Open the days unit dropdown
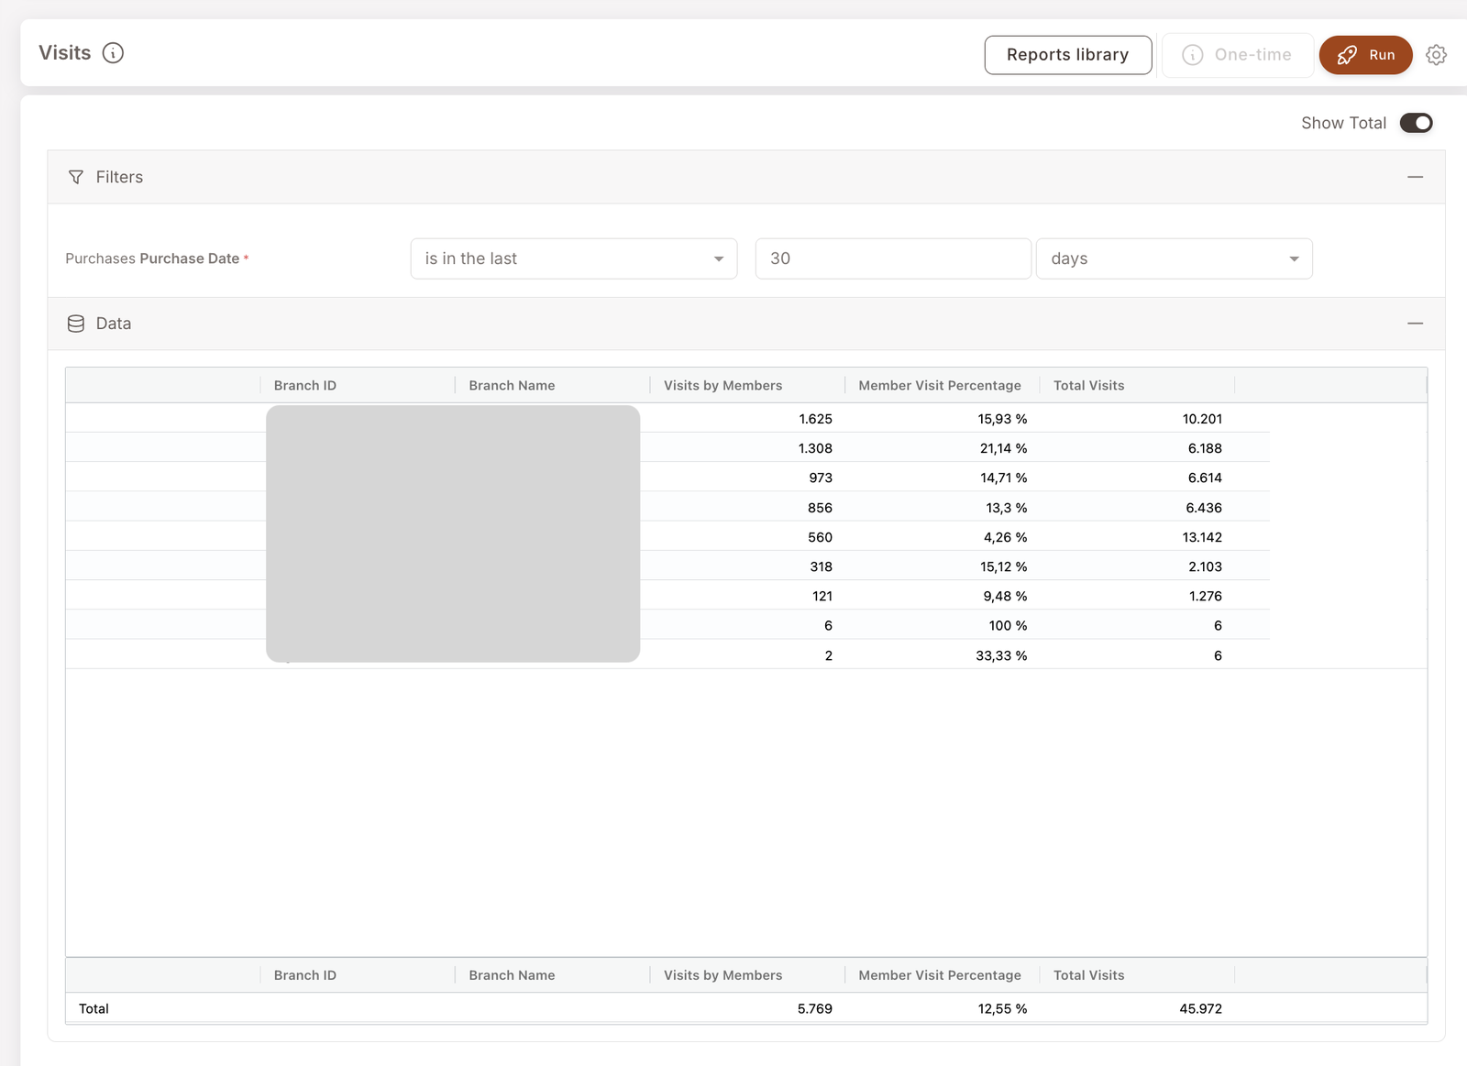Viewport: 1467px width, 1066px height. click(x=1174, y=258)
